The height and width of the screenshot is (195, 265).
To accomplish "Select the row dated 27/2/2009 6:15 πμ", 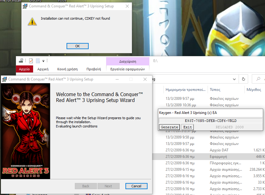I will pos(209,170).
